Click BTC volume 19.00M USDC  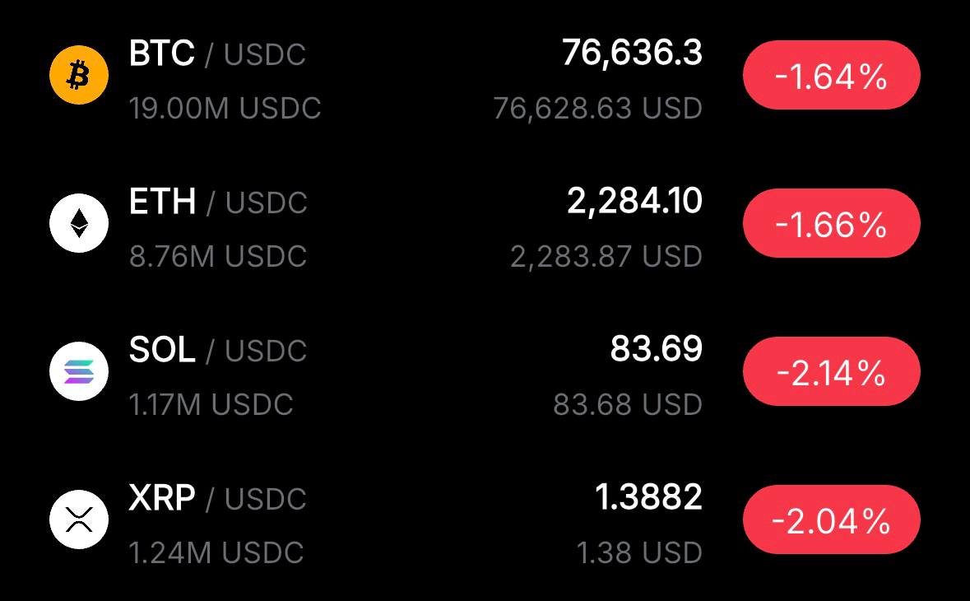[225, 109]
